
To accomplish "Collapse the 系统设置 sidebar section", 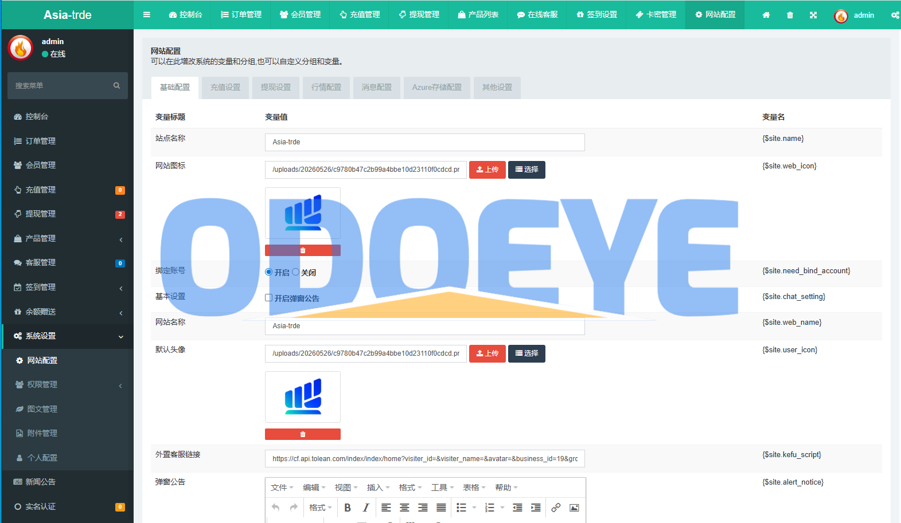I will coord(68,336).
